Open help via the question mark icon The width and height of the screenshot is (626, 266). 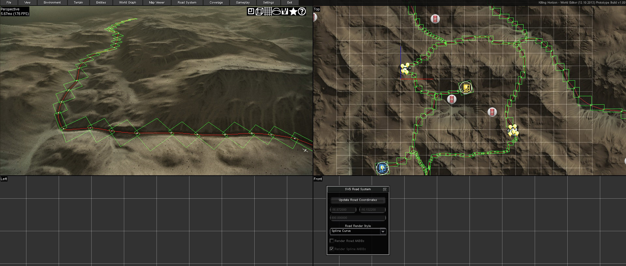point(302,12)
